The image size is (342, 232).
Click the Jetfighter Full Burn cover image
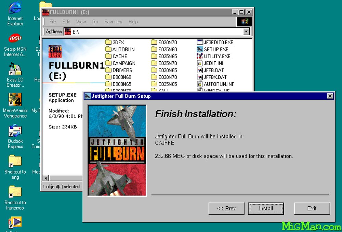[117, 150]
